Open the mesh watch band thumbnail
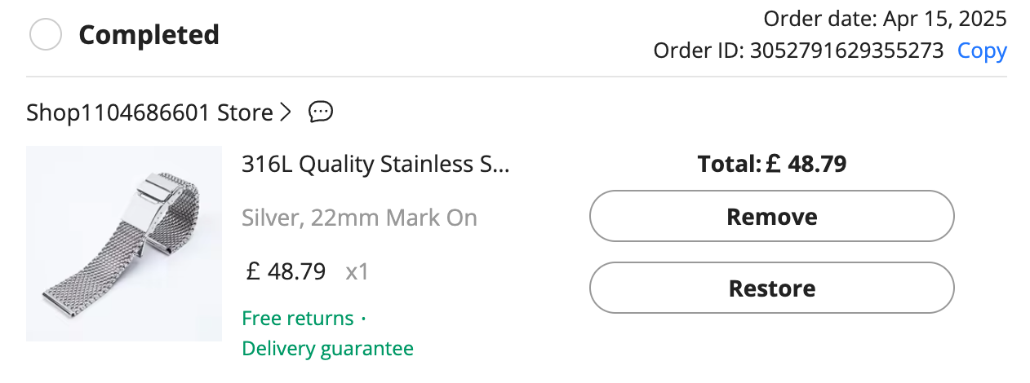 [x=124, y=244]
